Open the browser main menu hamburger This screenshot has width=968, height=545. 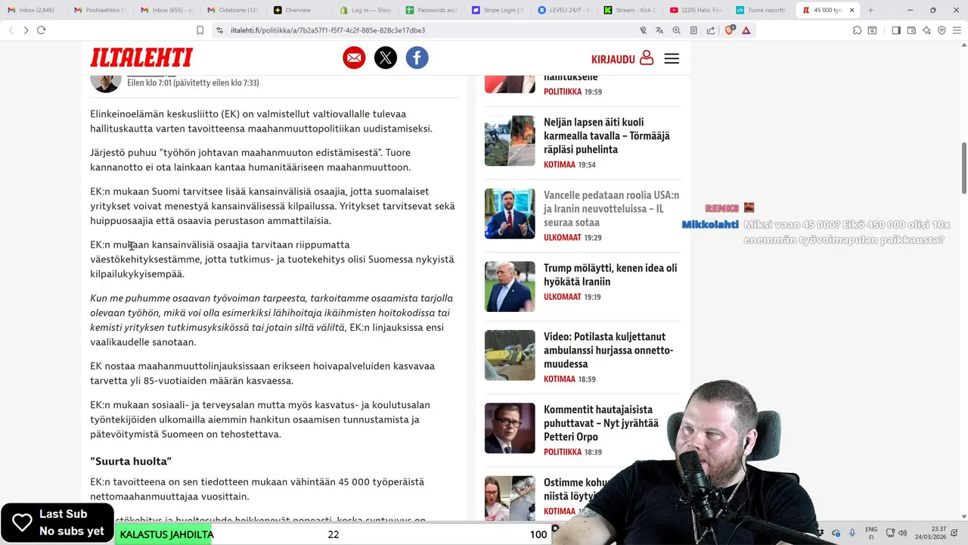(957, 30)
